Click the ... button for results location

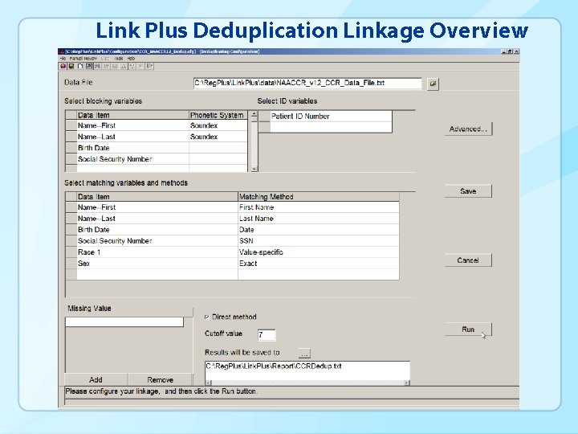304,354
